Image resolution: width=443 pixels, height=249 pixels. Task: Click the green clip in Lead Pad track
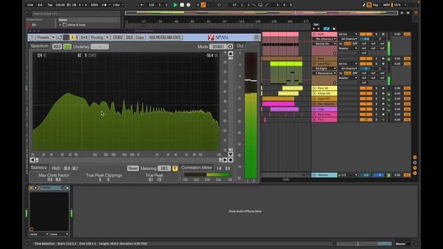[x=286, y=64]
